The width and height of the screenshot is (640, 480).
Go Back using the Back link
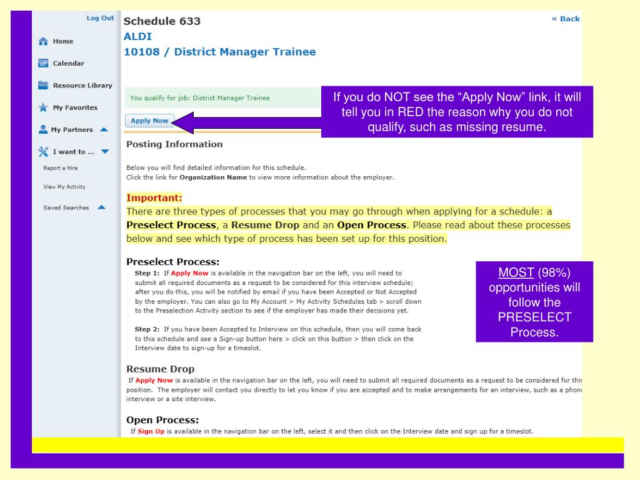tap(566, 19)
